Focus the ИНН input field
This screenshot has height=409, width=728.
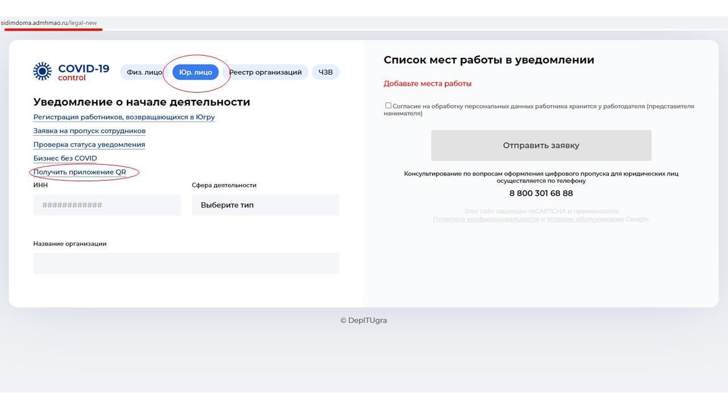click(x=107, y=205)
